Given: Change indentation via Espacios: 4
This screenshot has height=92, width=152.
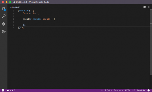Looking at the screenshot, I should coord(118,90).
